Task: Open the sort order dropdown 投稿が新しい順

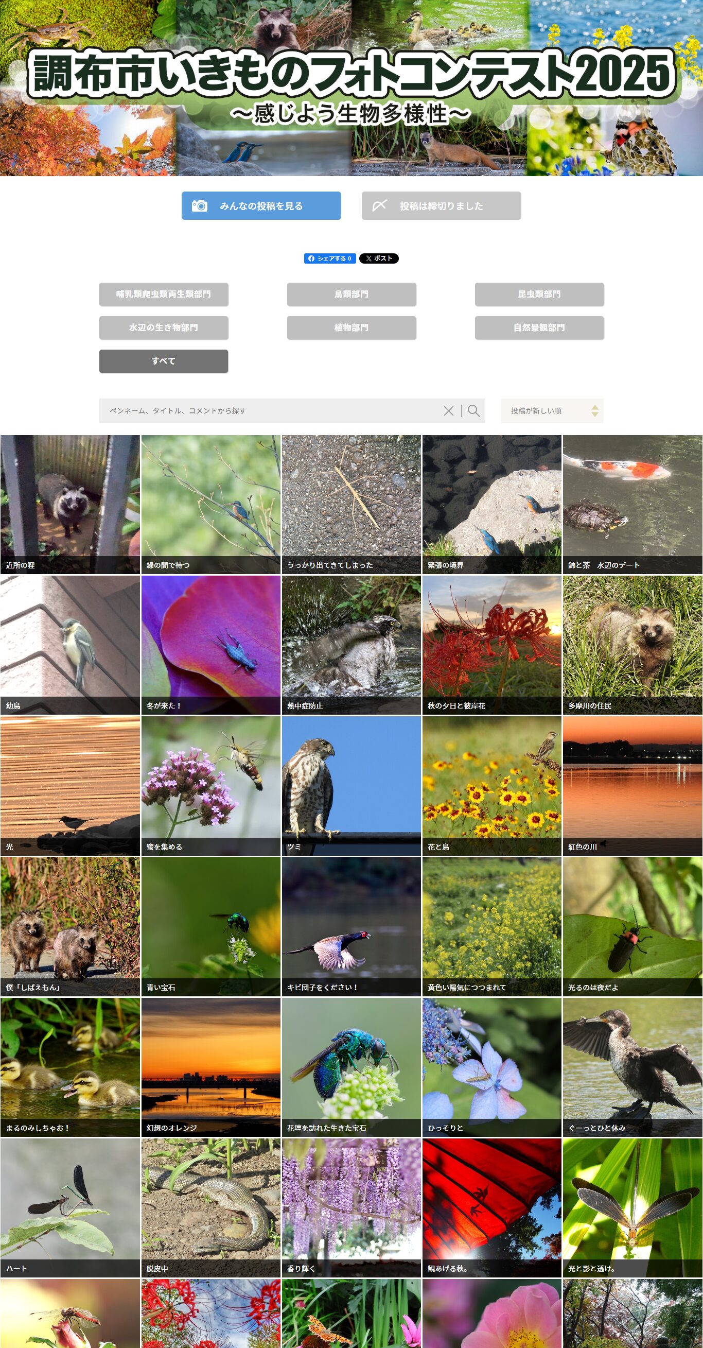Action: click(544, 411)
